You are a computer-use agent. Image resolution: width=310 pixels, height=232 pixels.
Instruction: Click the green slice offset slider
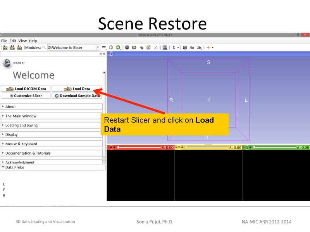275,147
